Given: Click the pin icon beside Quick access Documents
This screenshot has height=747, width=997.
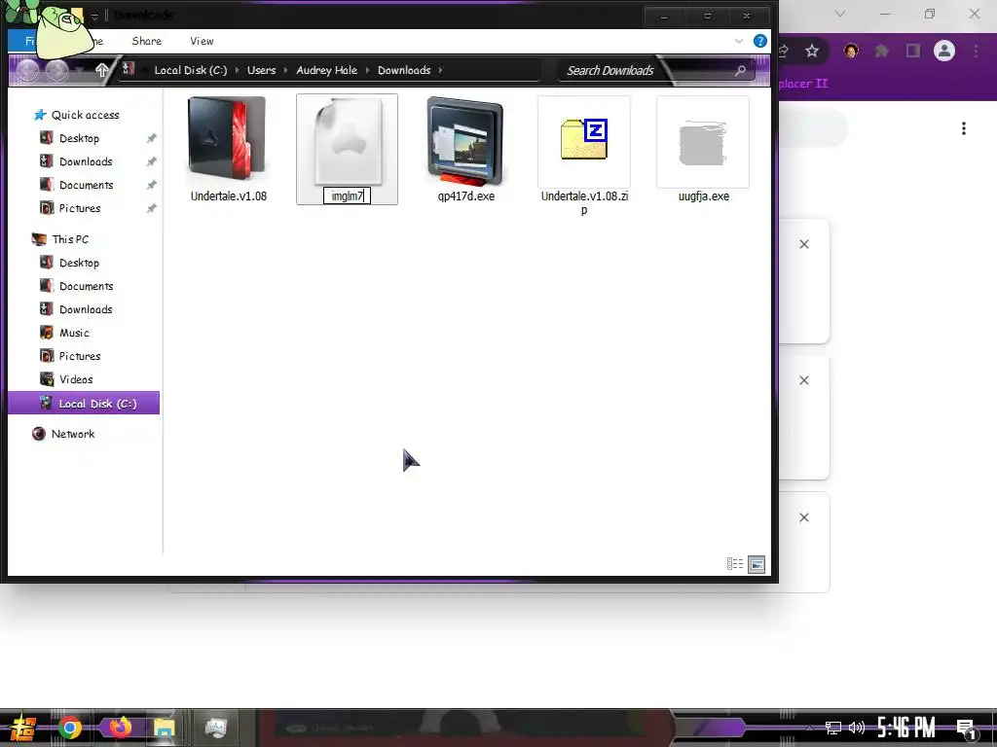Looking at the screenshot, I should click(x=151, y=185).
